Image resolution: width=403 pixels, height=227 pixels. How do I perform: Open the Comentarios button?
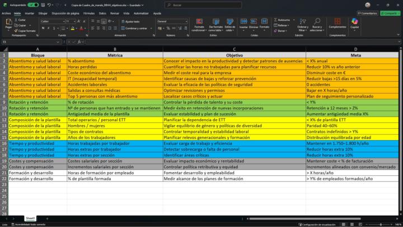[x=368, y=13]
